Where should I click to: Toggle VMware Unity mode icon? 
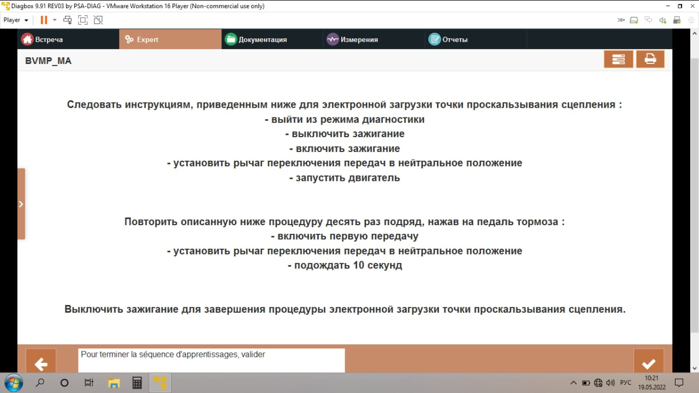click(98, 20)
